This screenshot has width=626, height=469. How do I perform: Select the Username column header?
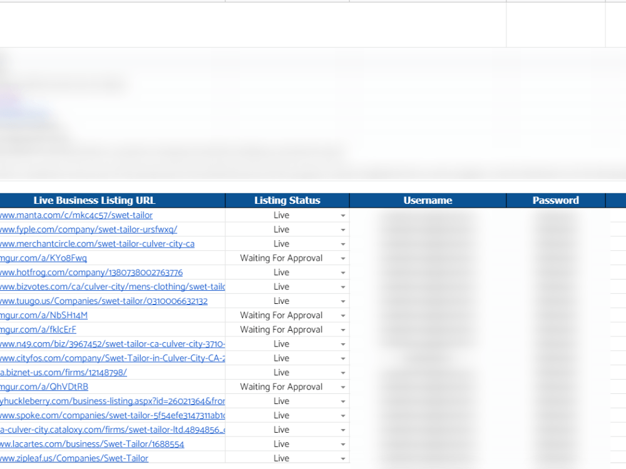[x=428, y=201]
